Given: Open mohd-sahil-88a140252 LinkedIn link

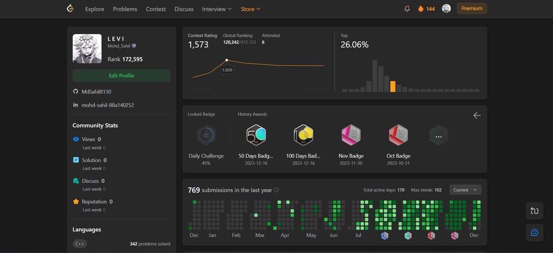Looking at the screenshot, I should 108,105.
